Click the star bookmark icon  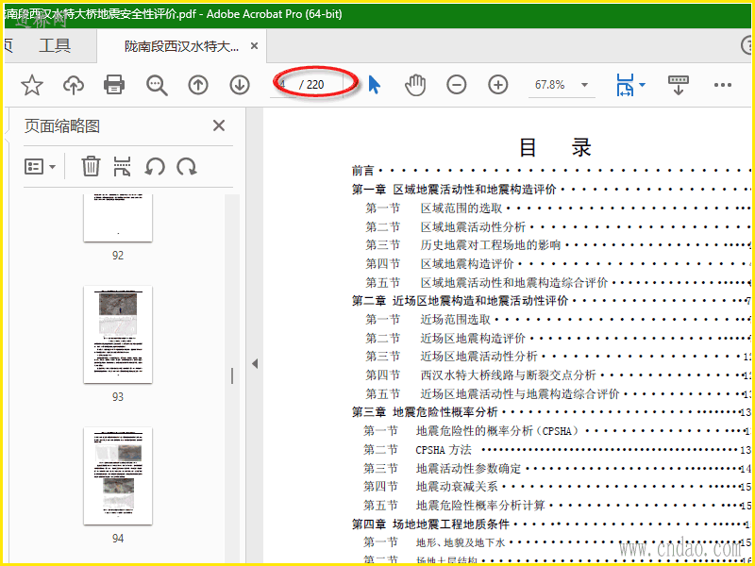coord(32,85)
